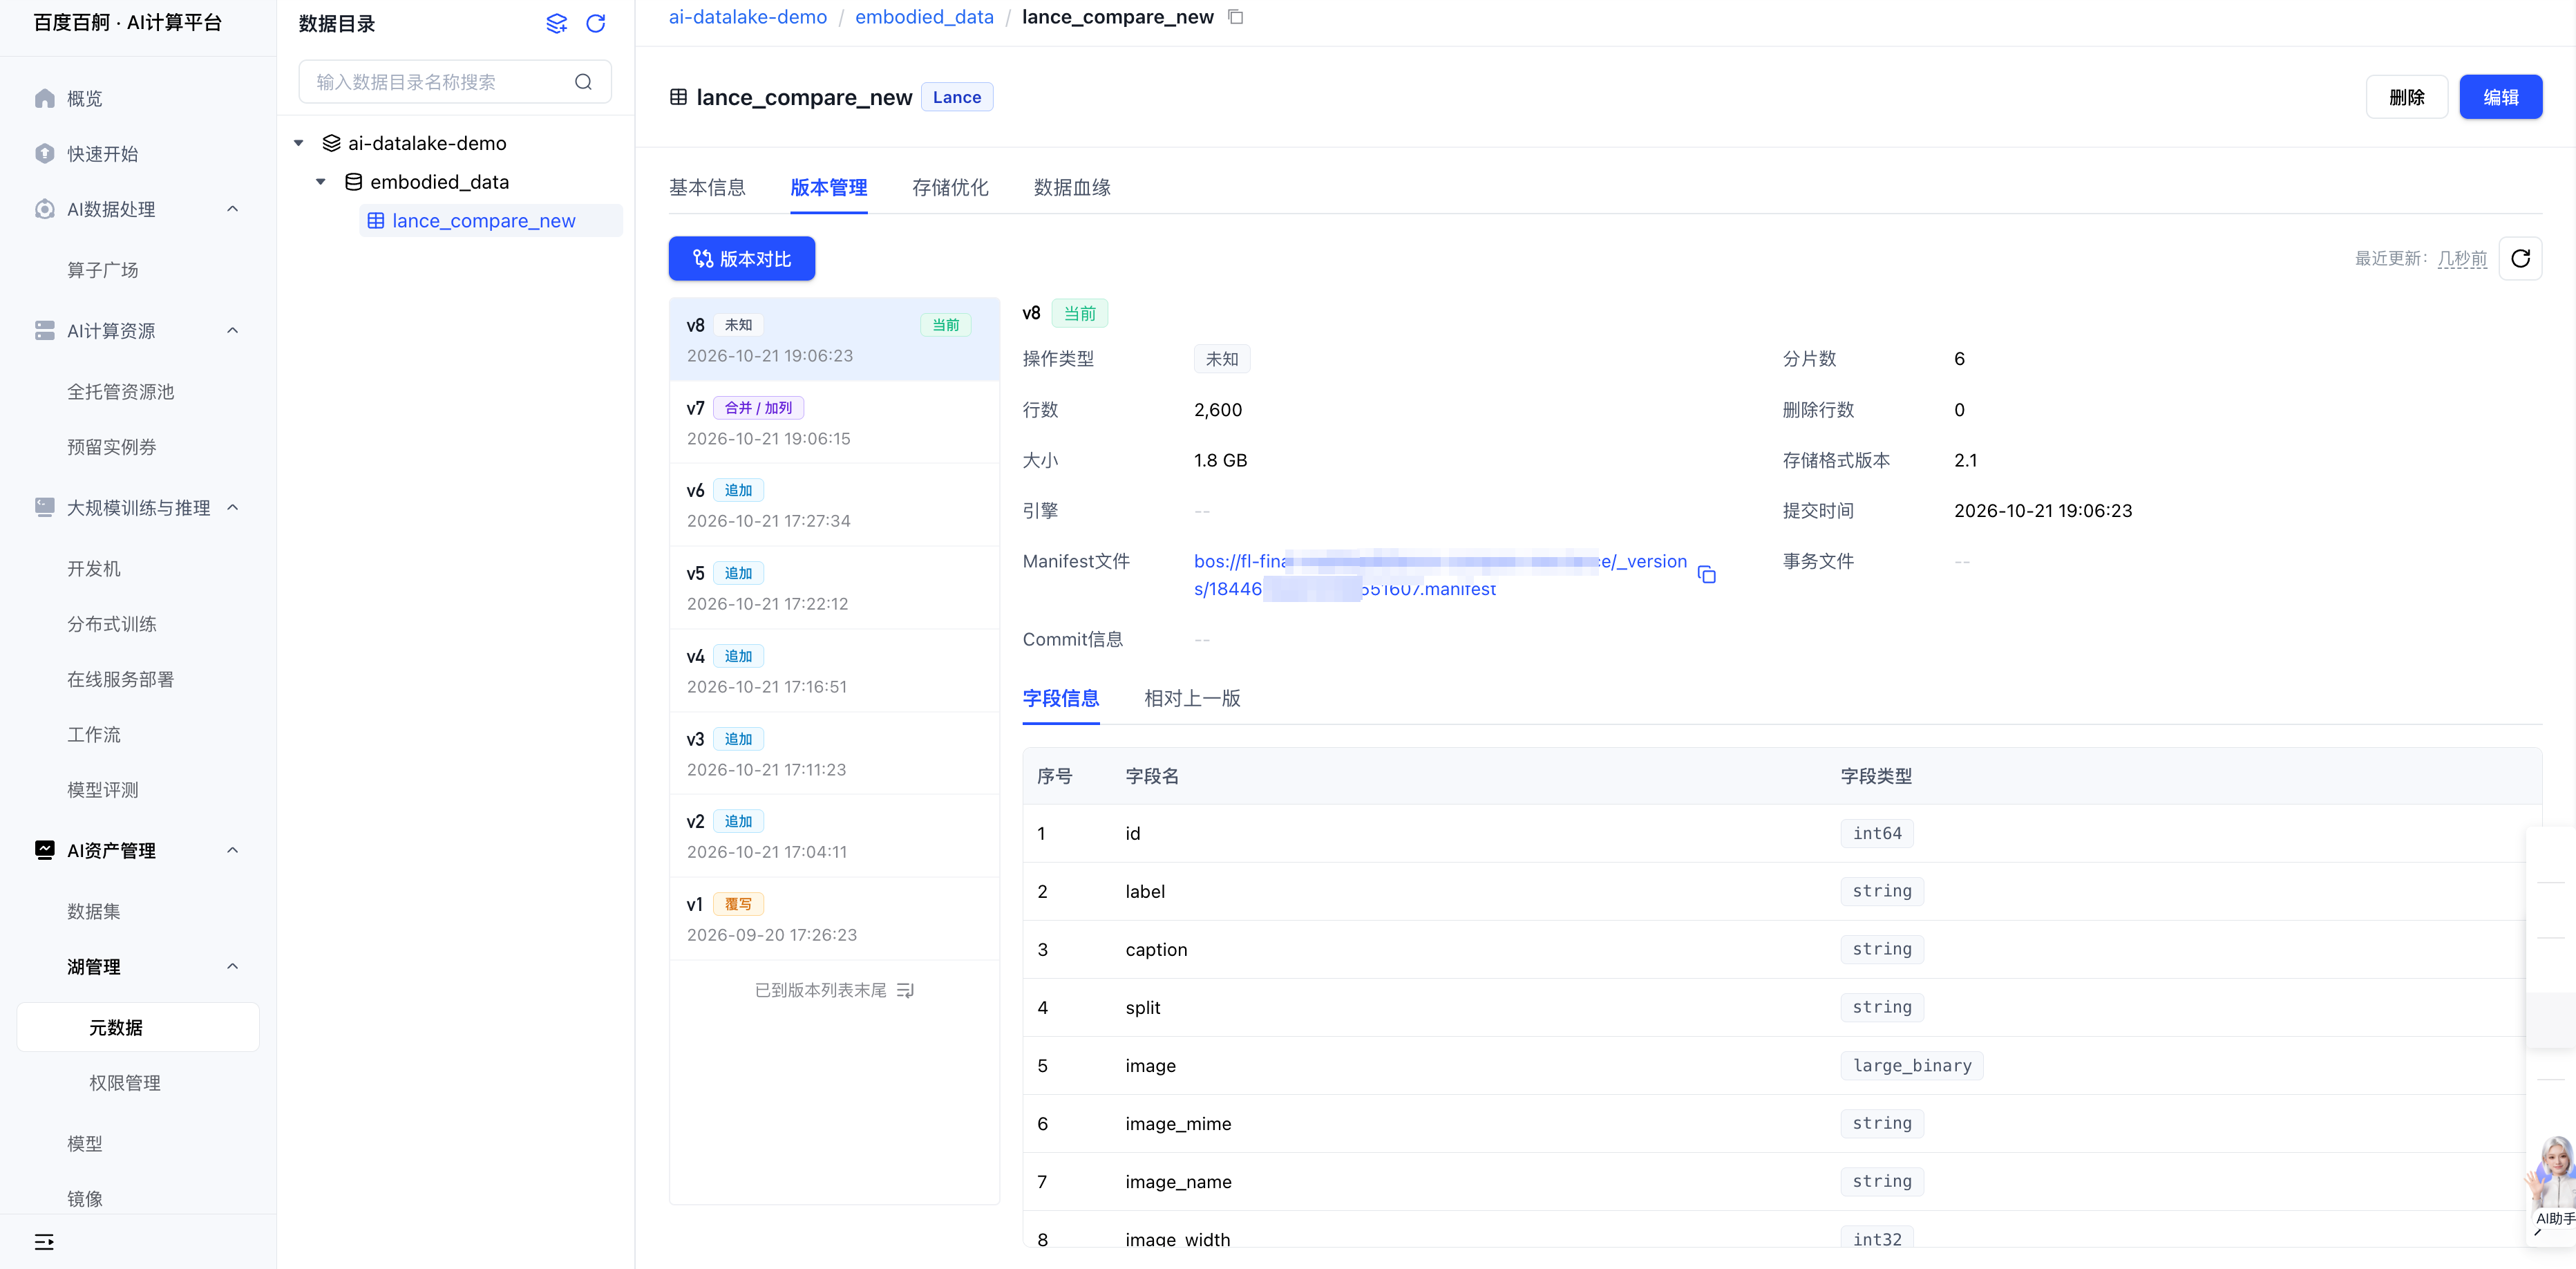Open 算子广场 in the sidebar

[103, 270]
